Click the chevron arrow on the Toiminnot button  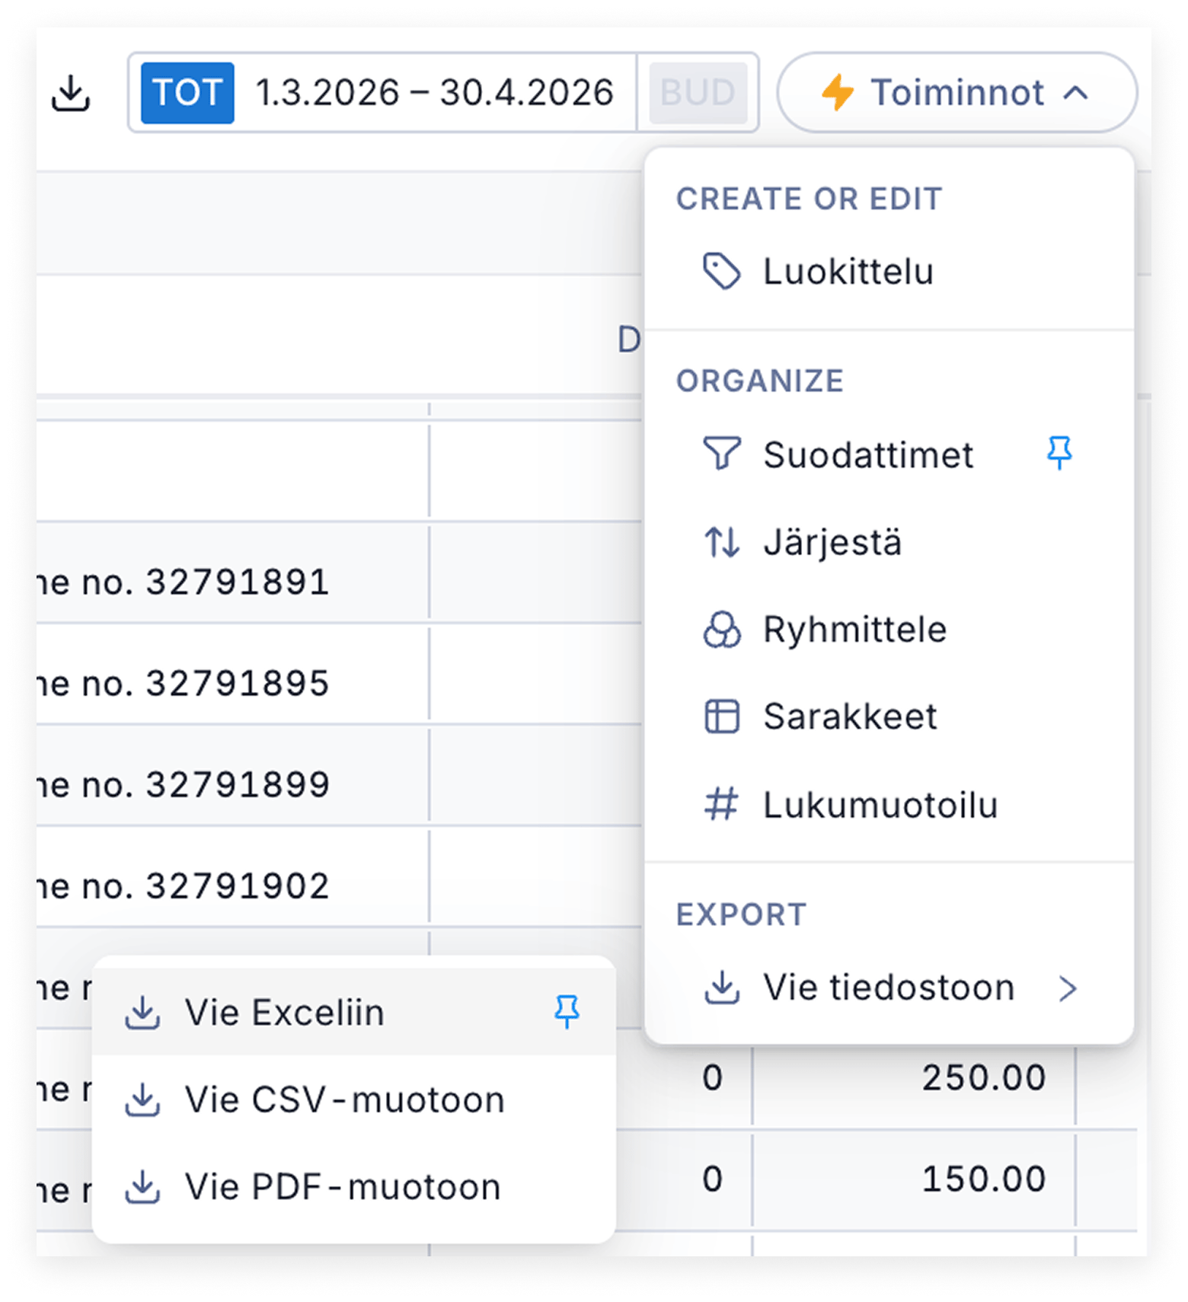coord(1075,93)
